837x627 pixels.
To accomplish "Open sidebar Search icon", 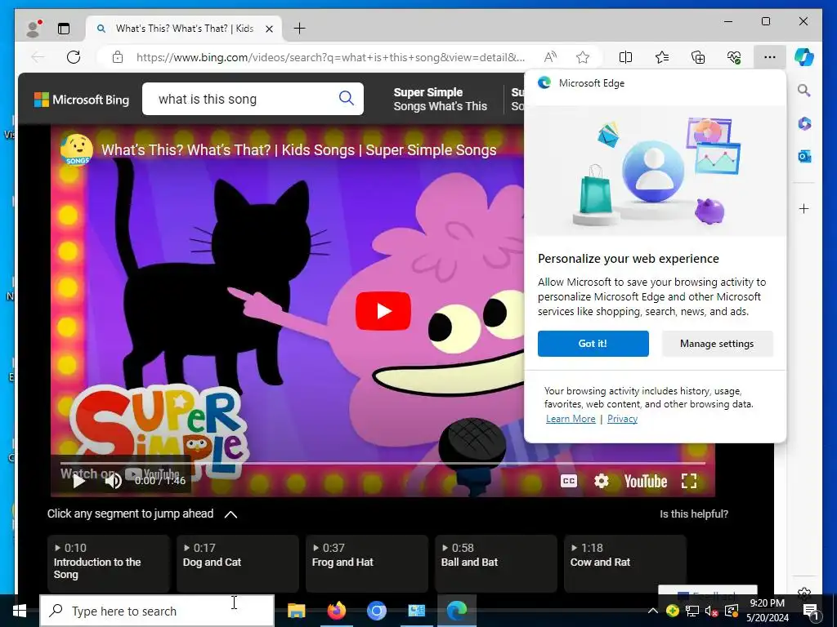I will pos(804,91).
